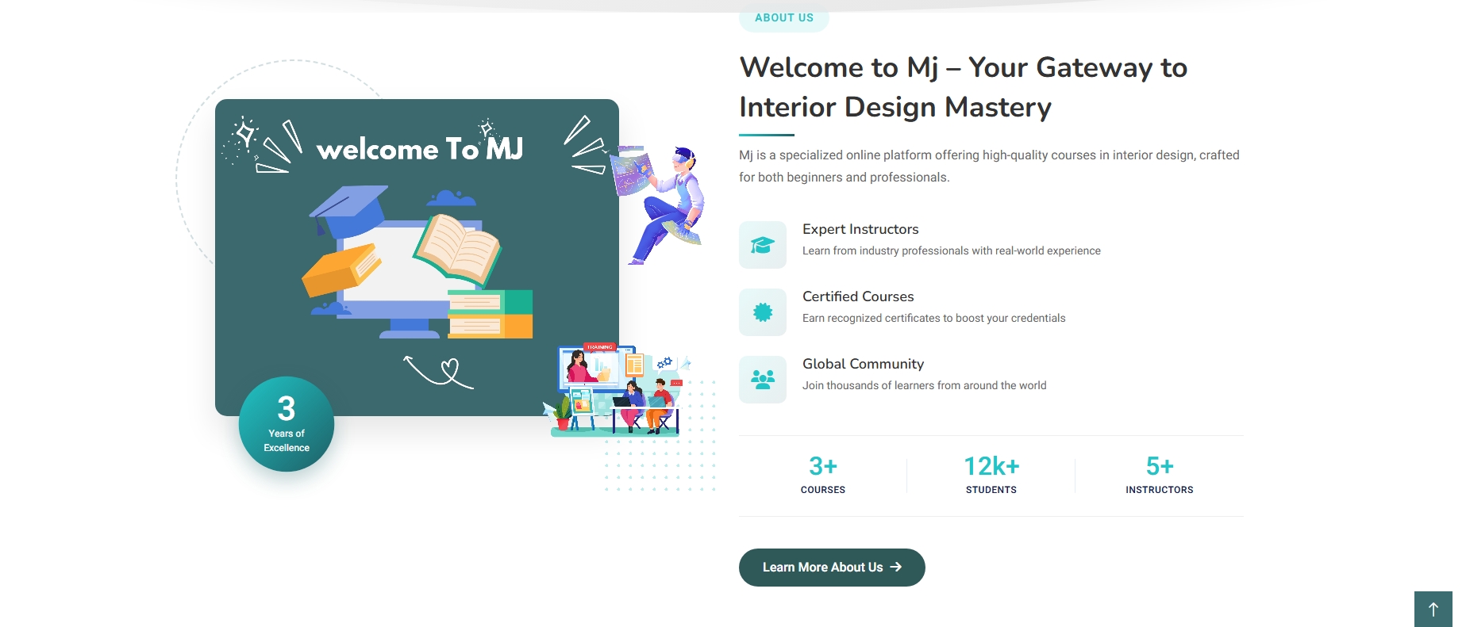Click the open book on monitor graphic
1466x627 pixels.
456,248
